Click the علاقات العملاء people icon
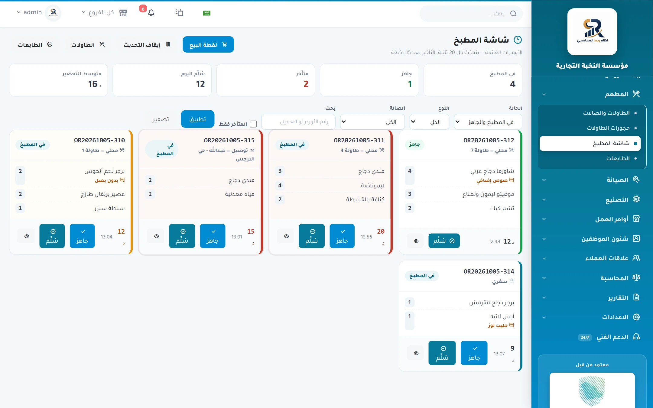 tap(636, 258)
